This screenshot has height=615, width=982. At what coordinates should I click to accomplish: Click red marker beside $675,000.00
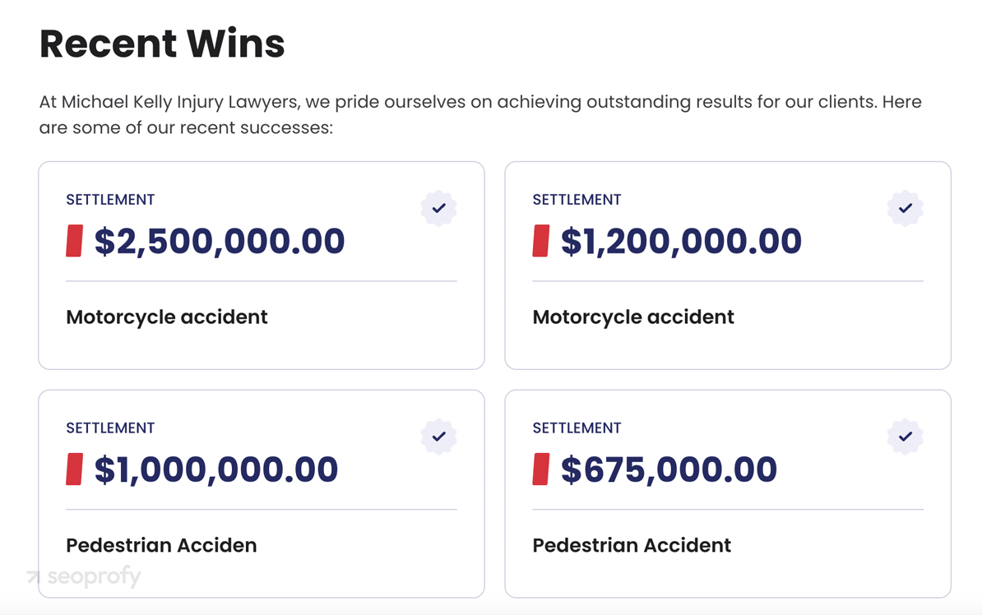click(541, 469)
